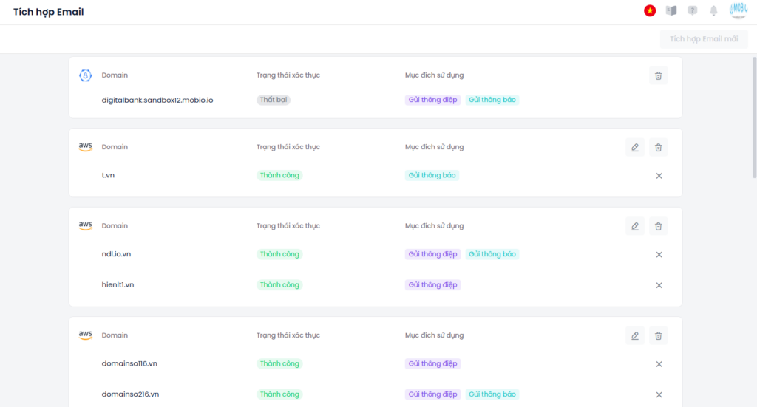Edit the ndl.io.vn integration card

[634, 226]
